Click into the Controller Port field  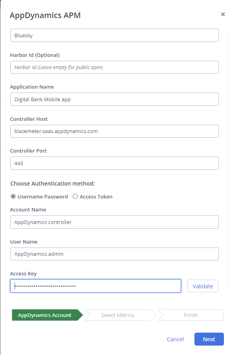click(x=115, y=163)
